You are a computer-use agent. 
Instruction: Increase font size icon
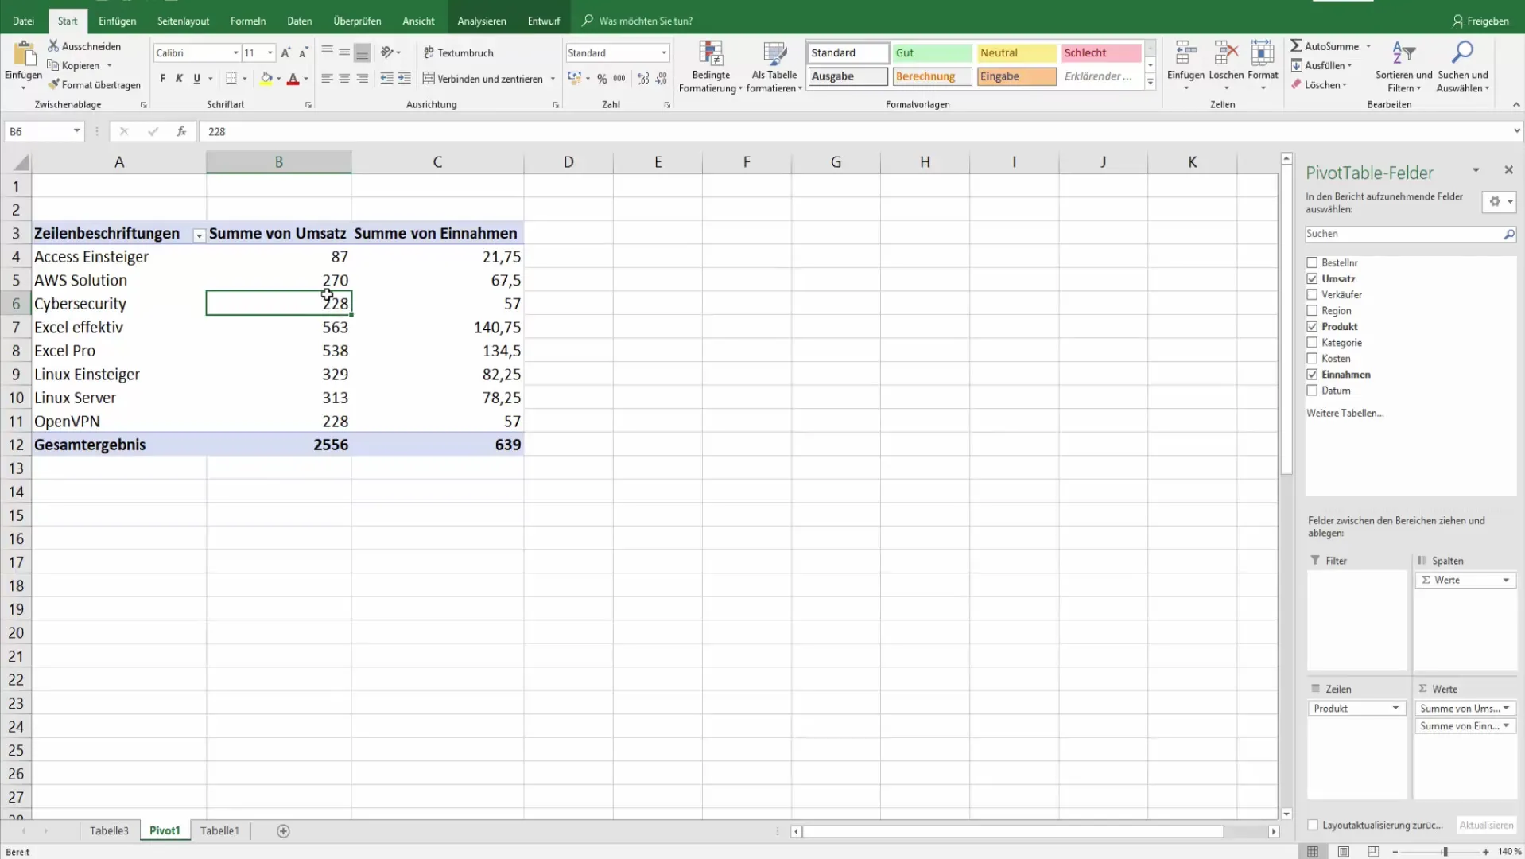tap(286, 52)
